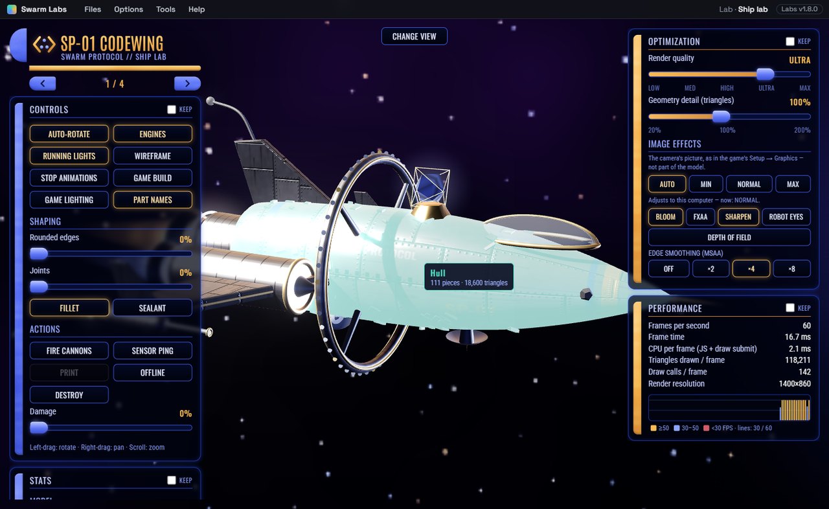Click the FPS history graph
The height and width of the screenshot is (509, 829).
(x=729, y=410)
